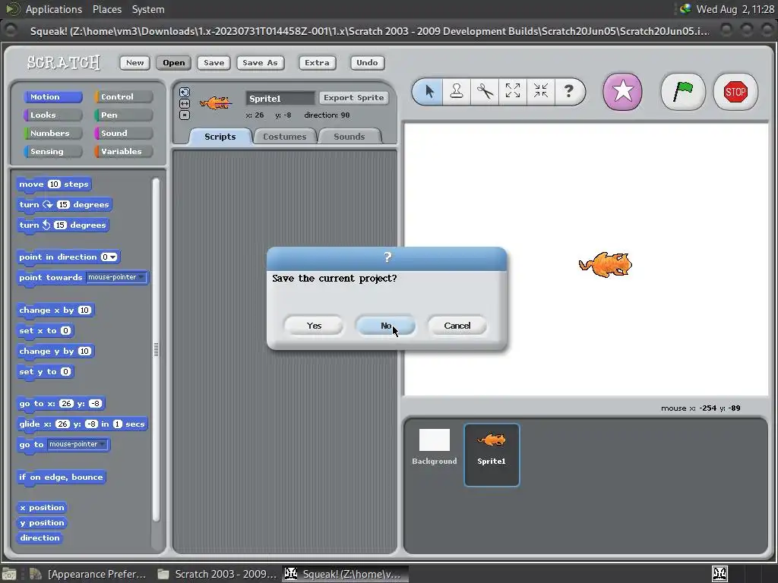
Task: Select the shrink sprite tool
Action: click(x=540, y=91)
